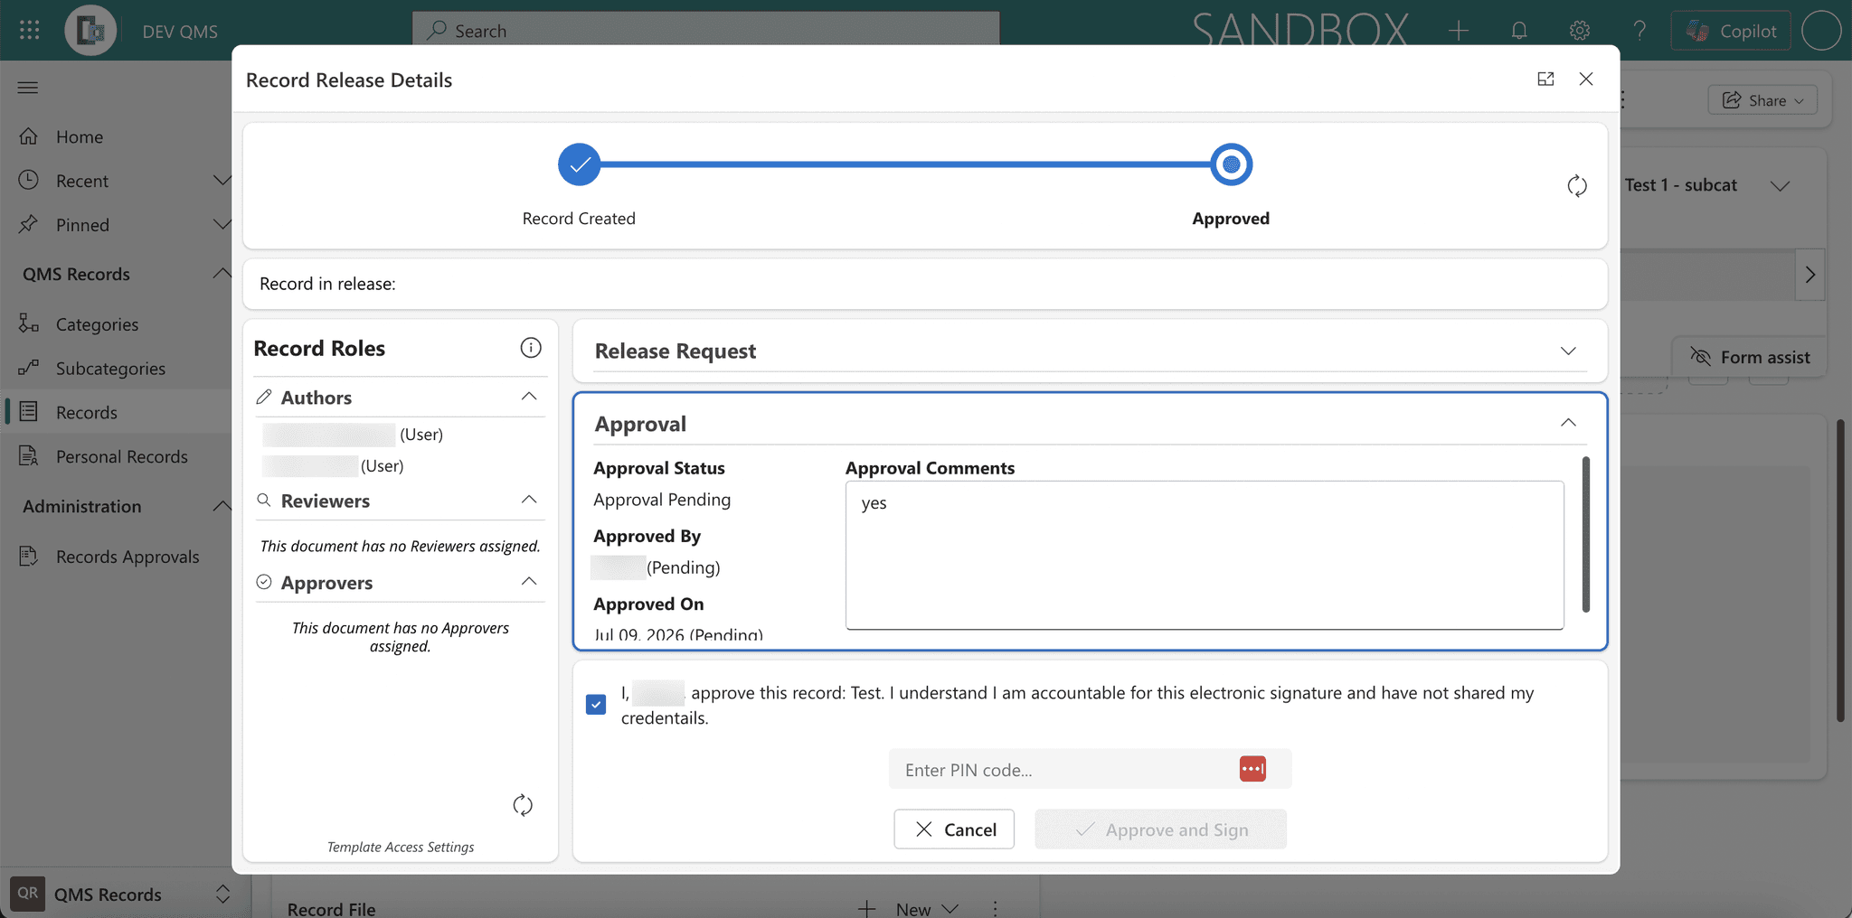The width and height of the screenshot is (1852, 918).
Task: Click the Share button
Action: coord(1762,100)
